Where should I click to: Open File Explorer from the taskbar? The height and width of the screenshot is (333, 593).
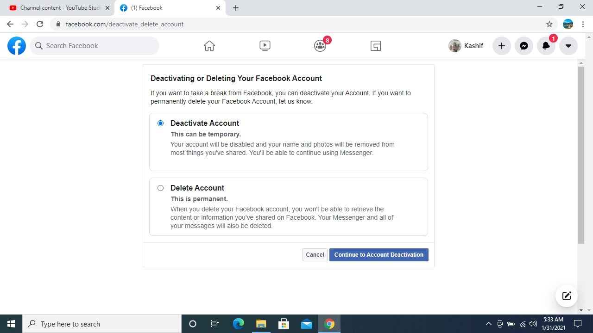261,324
